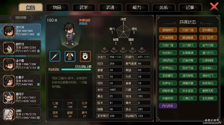Toggle 调 marker beside 曲忘忧
This screenshot has height=125, width=224.
(38, 51)
